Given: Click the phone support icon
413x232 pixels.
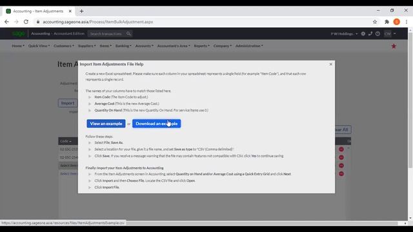Looking at the screenshot, I should click(370, 34).
